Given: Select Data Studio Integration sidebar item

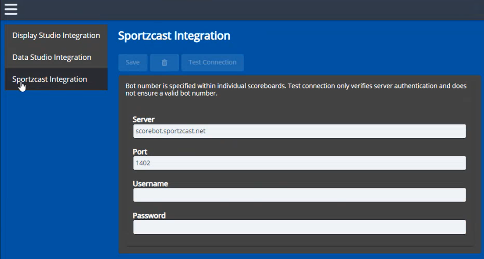Looking at the screenshot, I should tap(52, 57).
